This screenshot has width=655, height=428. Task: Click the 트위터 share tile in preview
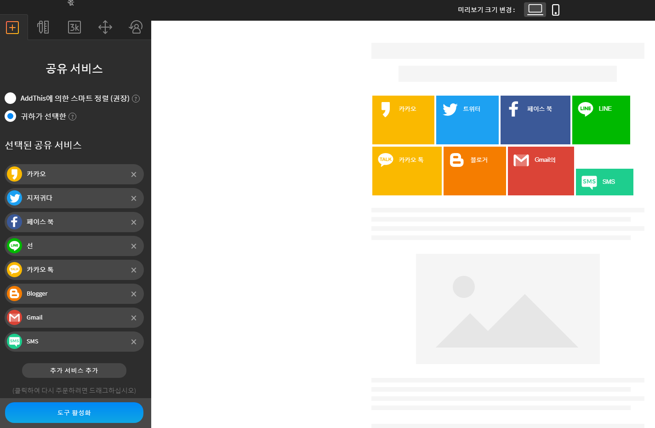tap(467, 120)
